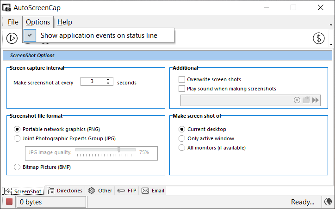Open the File menu
The height and width of the screenshot is (209, 335).
tap(13, 22)
